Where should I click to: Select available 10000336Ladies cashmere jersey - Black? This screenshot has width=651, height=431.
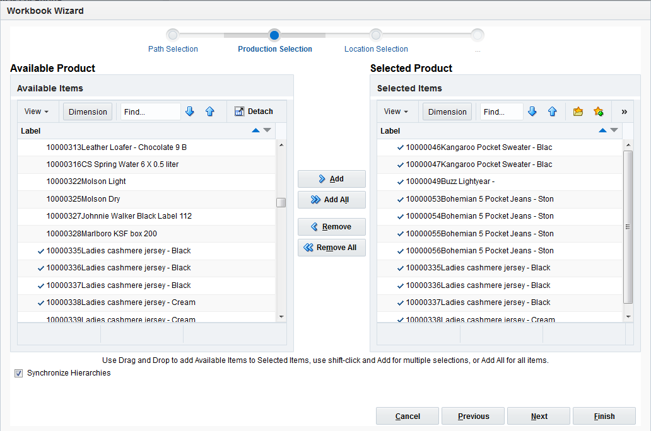pyautogui.click(x=146, y=268)
